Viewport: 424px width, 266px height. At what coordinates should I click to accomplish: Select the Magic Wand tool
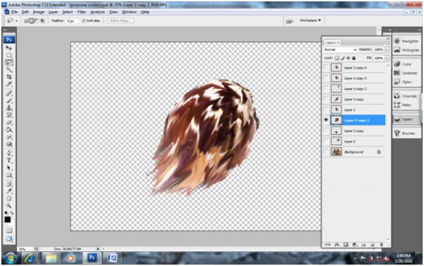point(9,70)
